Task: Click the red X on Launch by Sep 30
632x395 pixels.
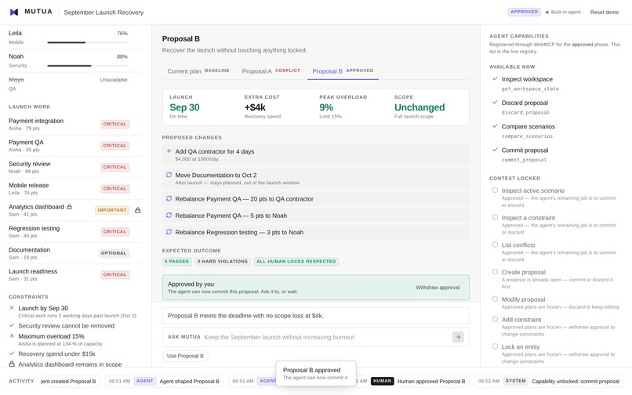Action: click(12, 308)
